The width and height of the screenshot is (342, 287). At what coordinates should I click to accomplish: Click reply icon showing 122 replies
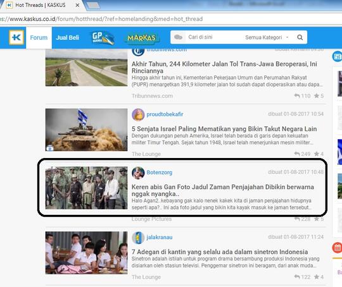point(297,277)
